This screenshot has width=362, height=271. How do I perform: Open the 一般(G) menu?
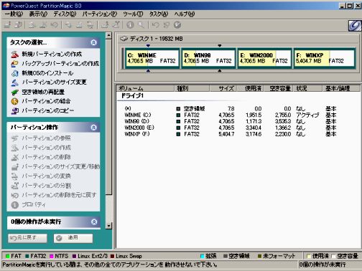[14, 14]
